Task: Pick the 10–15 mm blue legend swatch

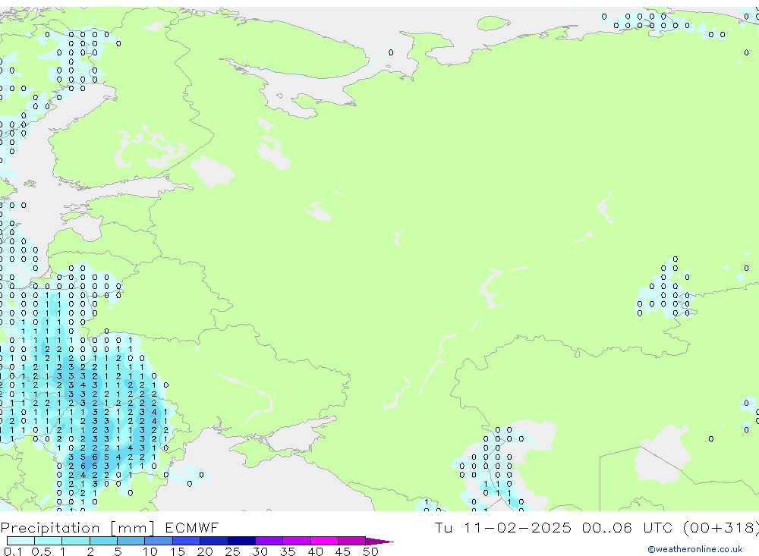Action: click(159, 541)
